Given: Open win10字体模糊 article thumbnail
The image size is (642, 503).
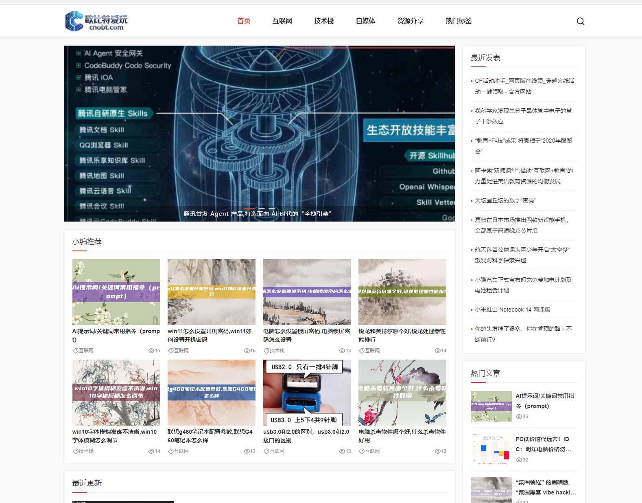Looking at the screenshot, I should [x=116, y=393].
